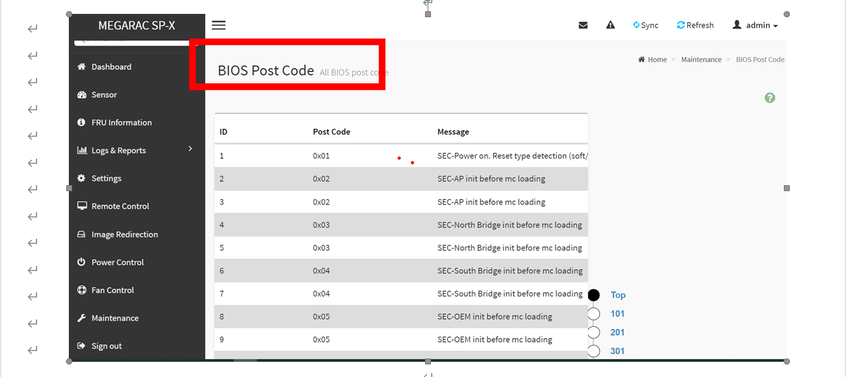Click the 301 page link
This screenshot has height=377, width=858.
click(617, 351)
